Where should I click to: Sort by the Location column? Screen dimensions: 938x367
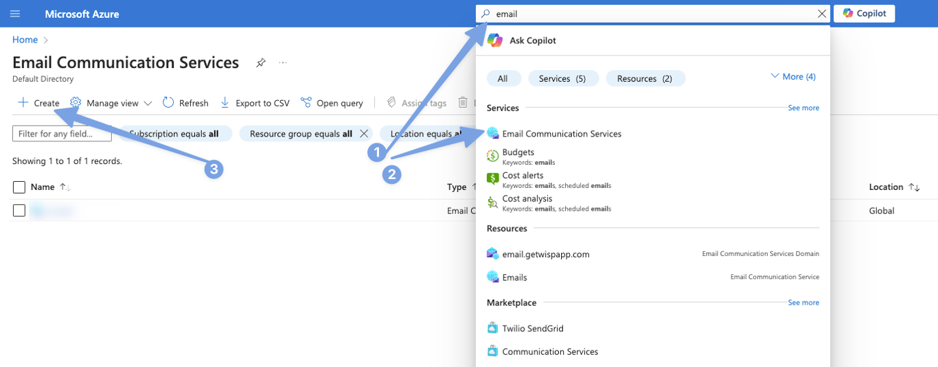coord(894,187)
